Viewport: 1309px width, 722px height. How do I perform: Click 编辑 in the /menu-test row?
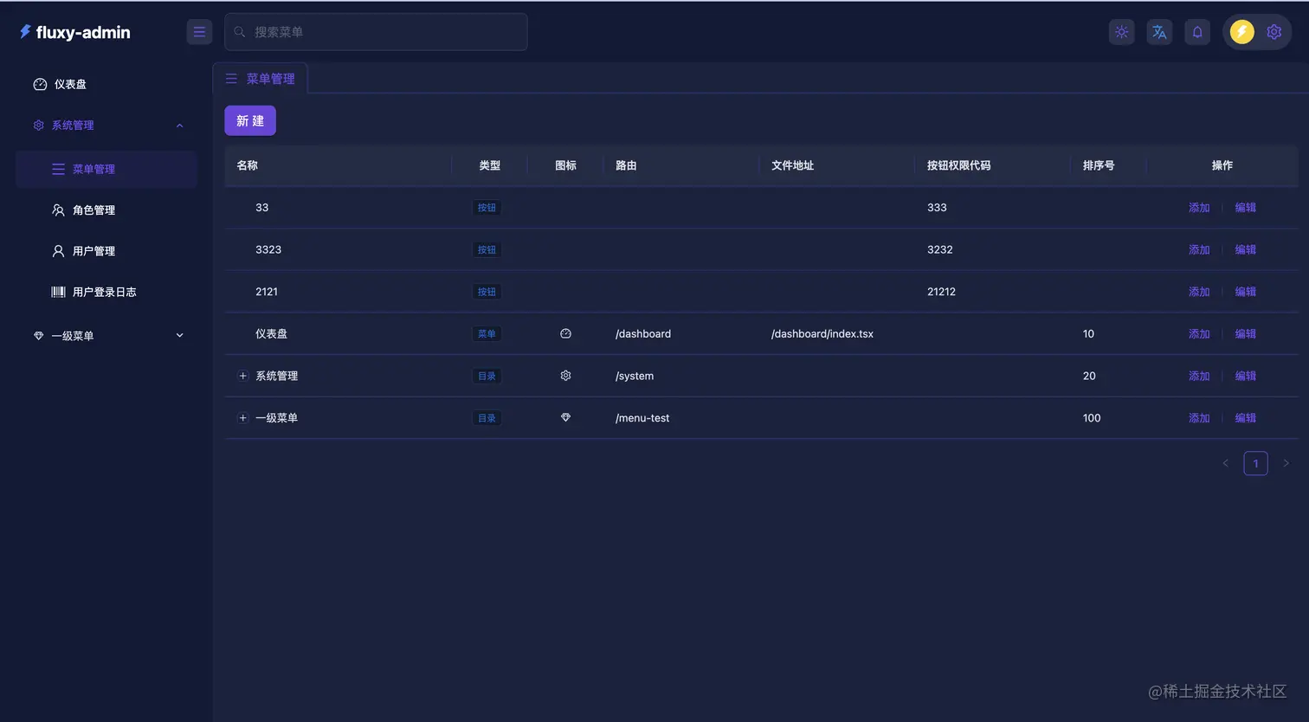point(1245,417)
